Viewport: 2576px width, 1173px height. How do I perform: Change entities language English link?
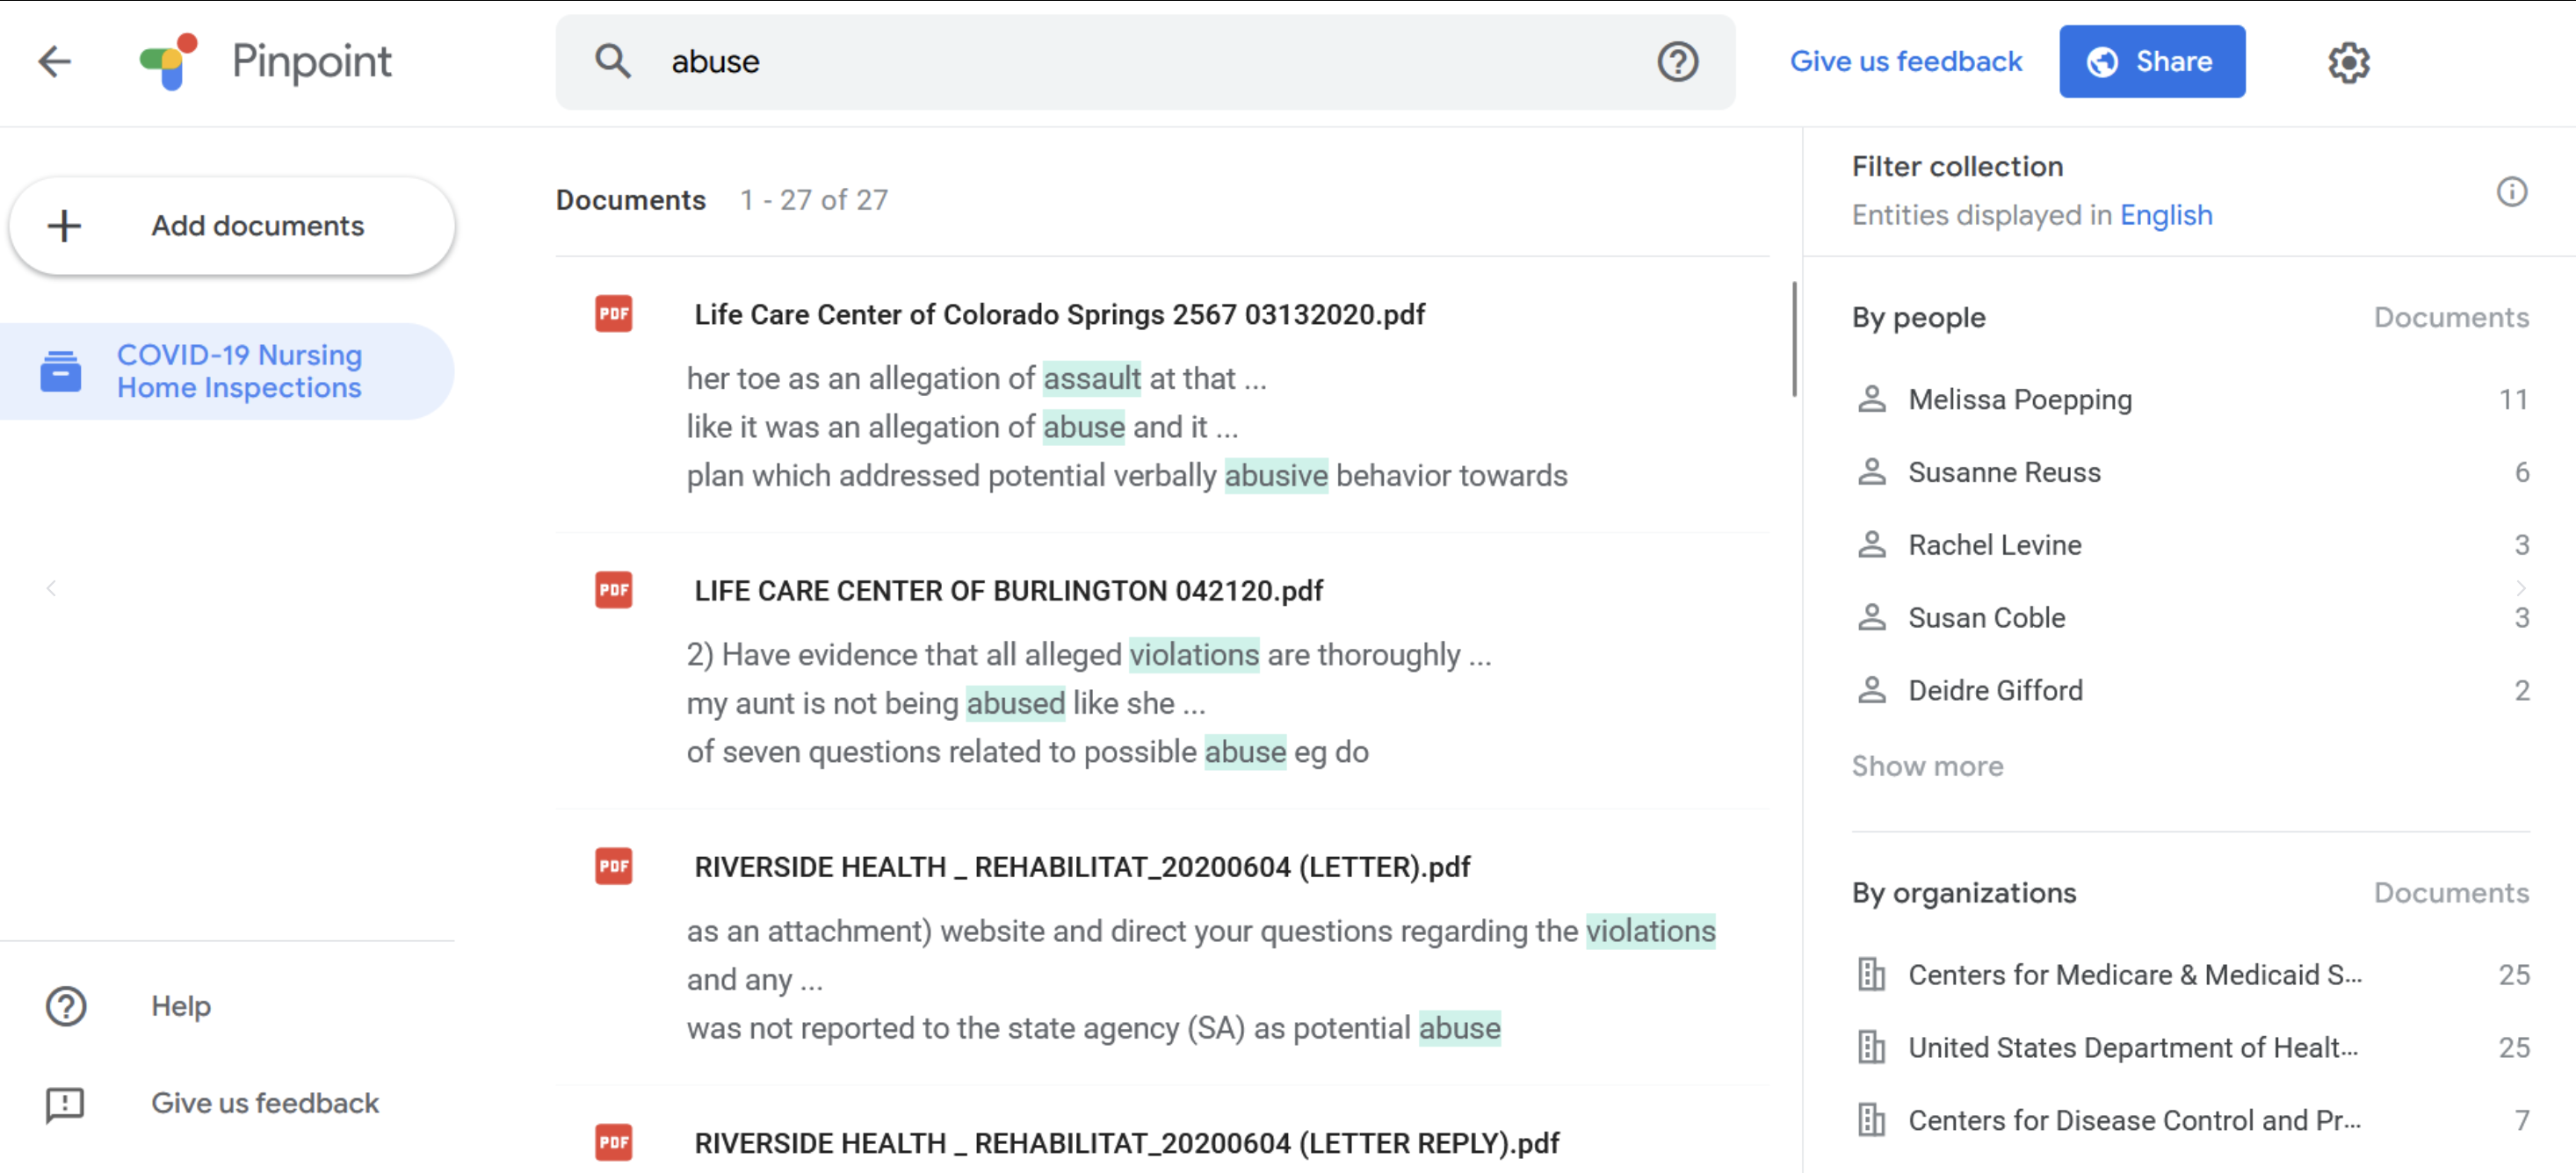(x=2165, y=215)
